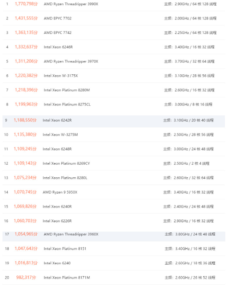Open Intel Xeon Platinum 8171M listing
Image resolution: width=229 pixels, height=288 pixels.
67,277
